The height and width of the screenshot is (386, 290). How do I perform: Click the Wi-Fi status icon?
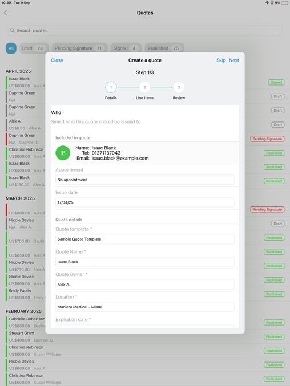[267, 3]
